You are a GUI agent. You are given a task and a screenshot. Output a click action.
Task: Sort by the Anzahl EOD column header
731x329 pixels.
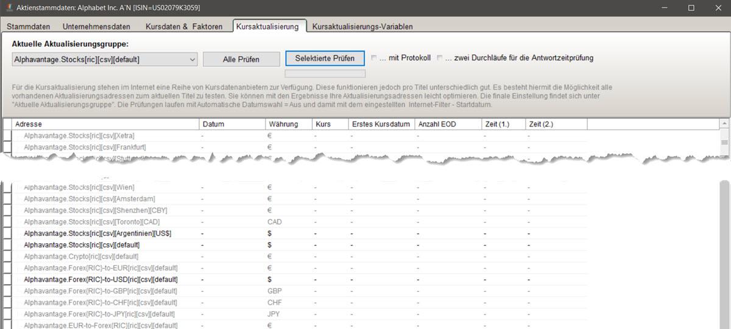tap(447, 124)
